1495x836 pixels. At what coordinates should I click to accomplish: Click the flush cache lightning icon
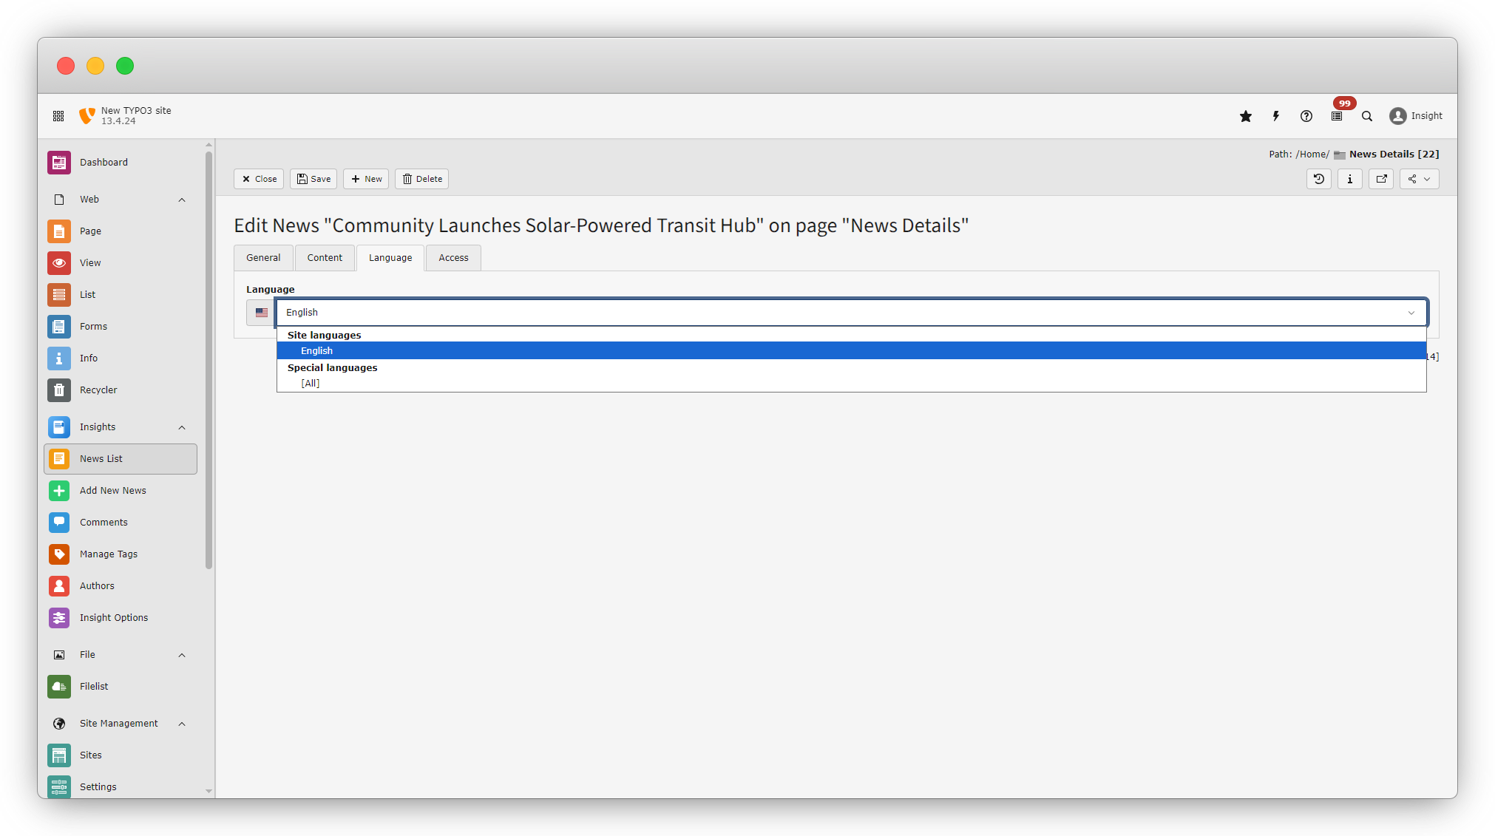[x=1276, y=116]
